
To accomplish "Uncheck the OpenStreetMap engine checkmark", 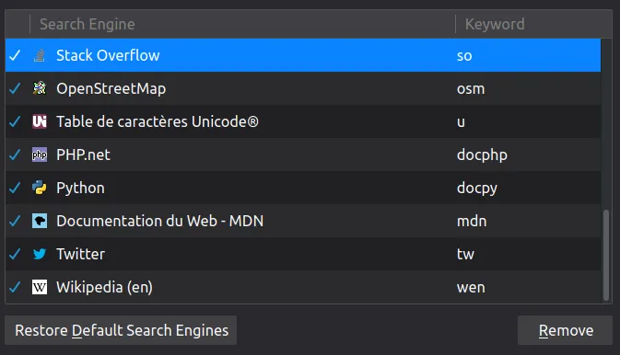I will [15, 88].
